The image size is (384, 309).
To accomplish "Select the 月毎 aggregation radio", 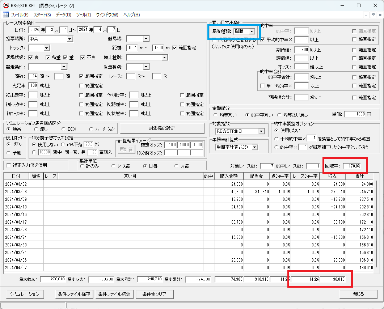I will click(x=176, y=166).
